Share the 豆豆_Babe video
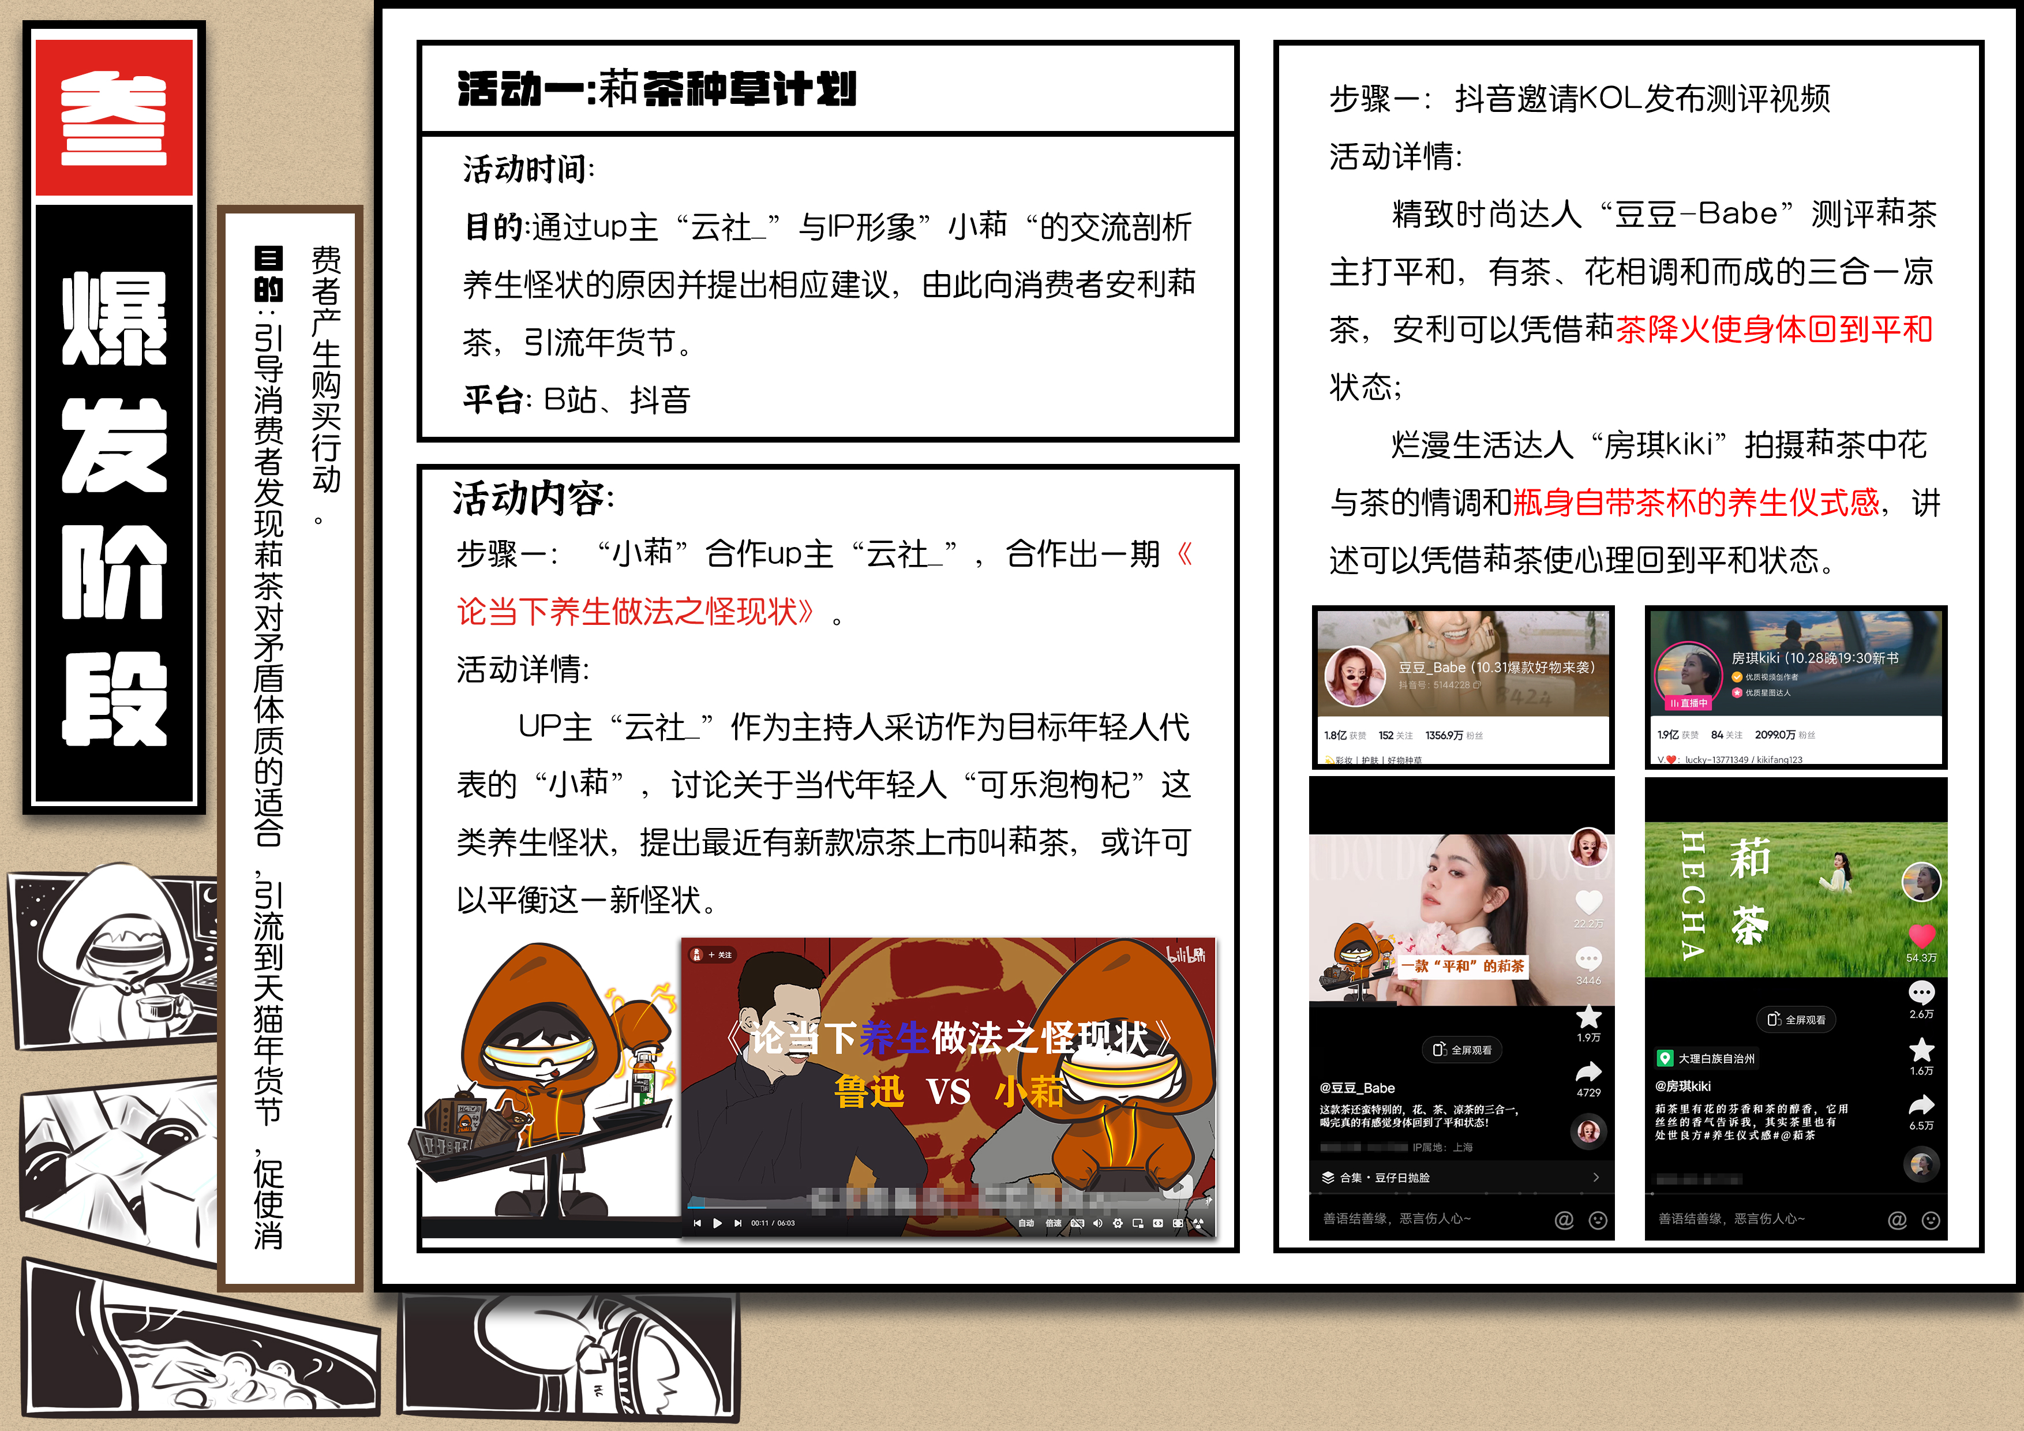The height and width of the screenshot is (1431, 2024). pyautogui.click(x=1588, y=1072)
